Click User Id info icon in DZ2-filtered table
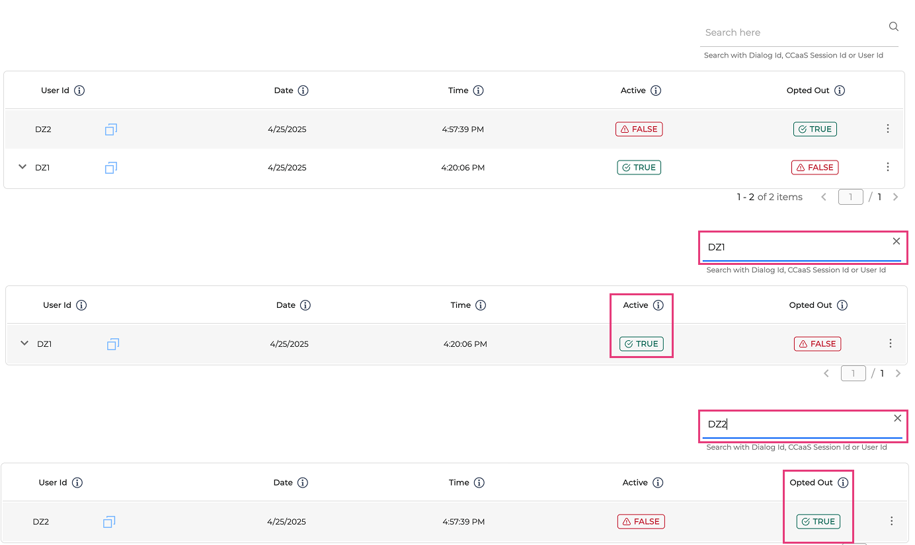The image size is (915, 545). click(77, 483)
